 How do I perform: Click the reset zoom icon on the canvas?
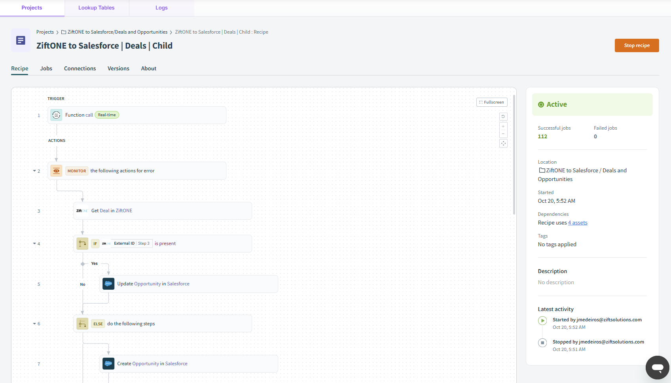[x=503, y=117]
